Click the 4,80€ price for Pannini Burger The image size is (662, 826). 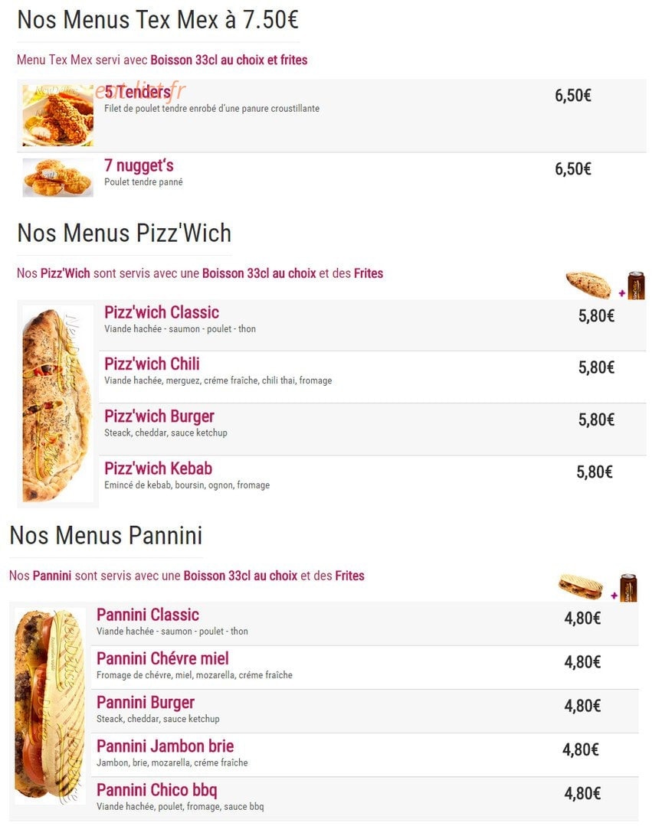pyautogui.click(x=582, y=706)
